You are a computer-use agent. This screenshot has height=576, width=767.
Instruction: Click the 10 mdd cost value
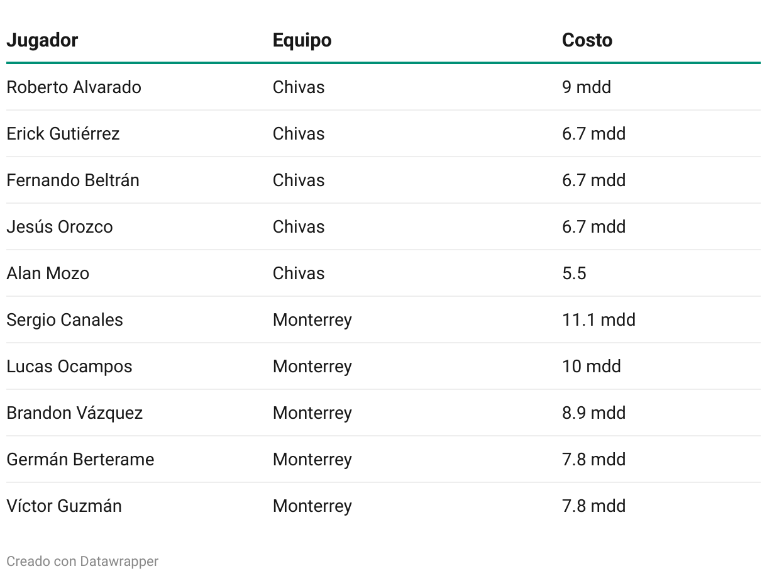(592, 366)
